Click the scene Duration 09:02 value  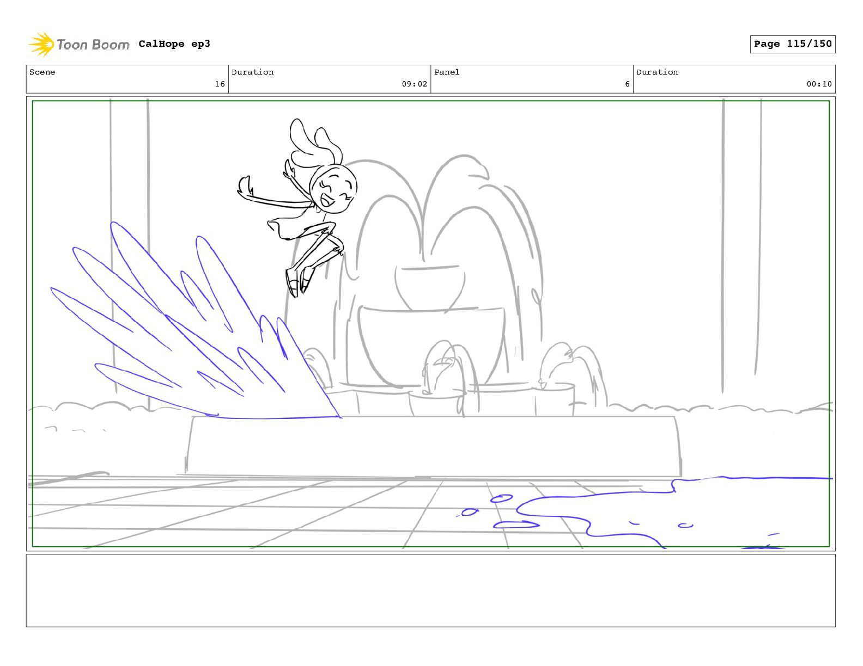(414, 84)
